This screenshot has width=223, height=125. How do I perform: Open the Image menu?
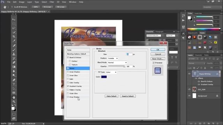tap(22, 2)
